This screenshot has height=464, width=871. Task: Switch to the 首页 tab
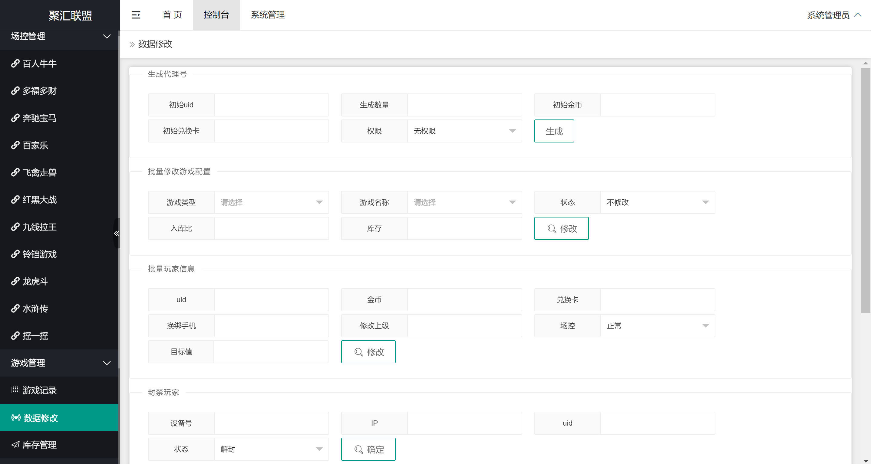point(172,15)
